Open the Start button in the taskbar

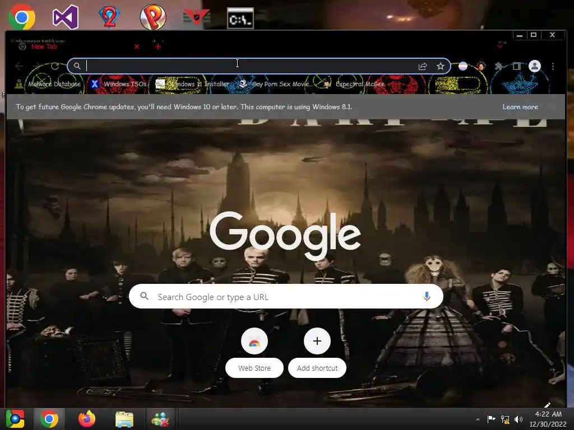(15, 419)
